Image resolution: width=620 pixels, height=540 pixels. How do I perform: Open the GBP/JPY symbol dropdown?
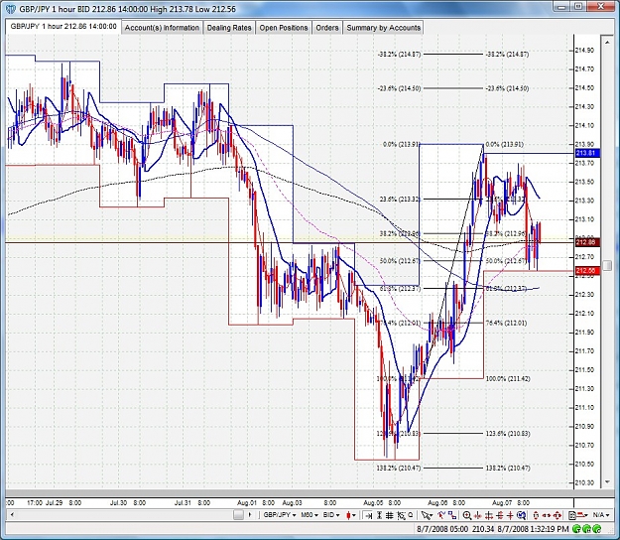tap(280, 515)
